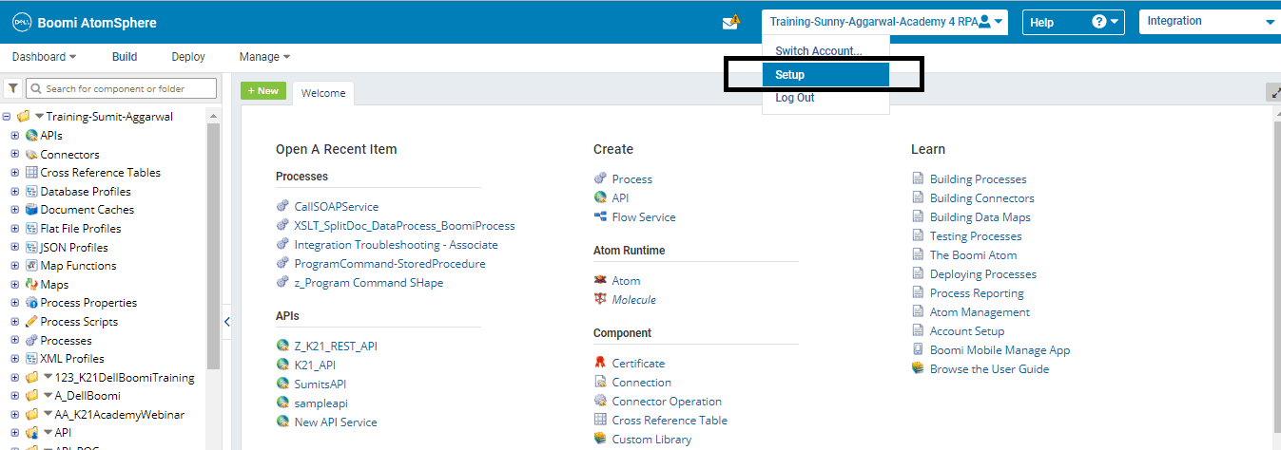Open the Deploy menu item

coord(188,57)
